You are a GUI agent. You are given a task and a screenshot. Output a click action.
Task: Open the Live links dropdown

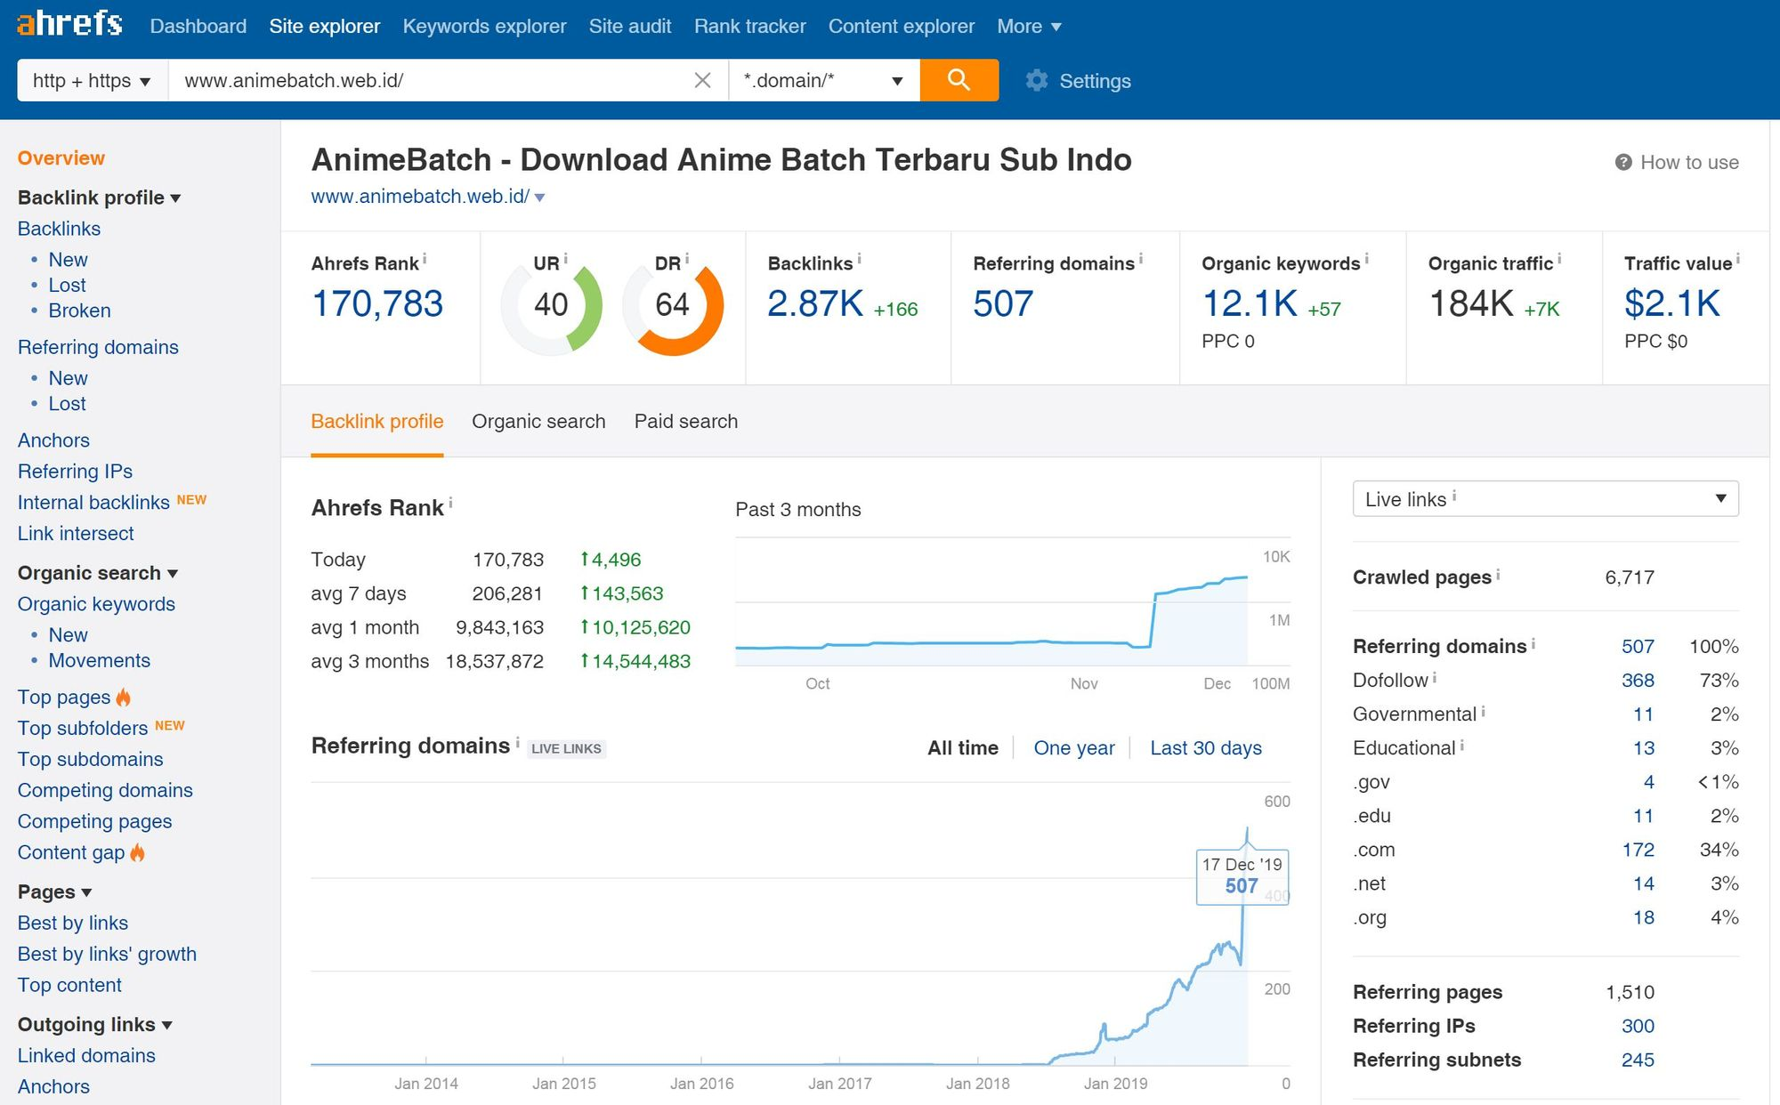point(1545,498)
